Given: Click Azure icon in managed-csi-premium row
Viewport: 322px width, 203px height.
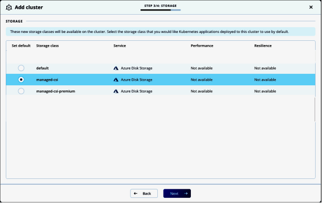Looking at the screenshot, I should click(116, 91).
